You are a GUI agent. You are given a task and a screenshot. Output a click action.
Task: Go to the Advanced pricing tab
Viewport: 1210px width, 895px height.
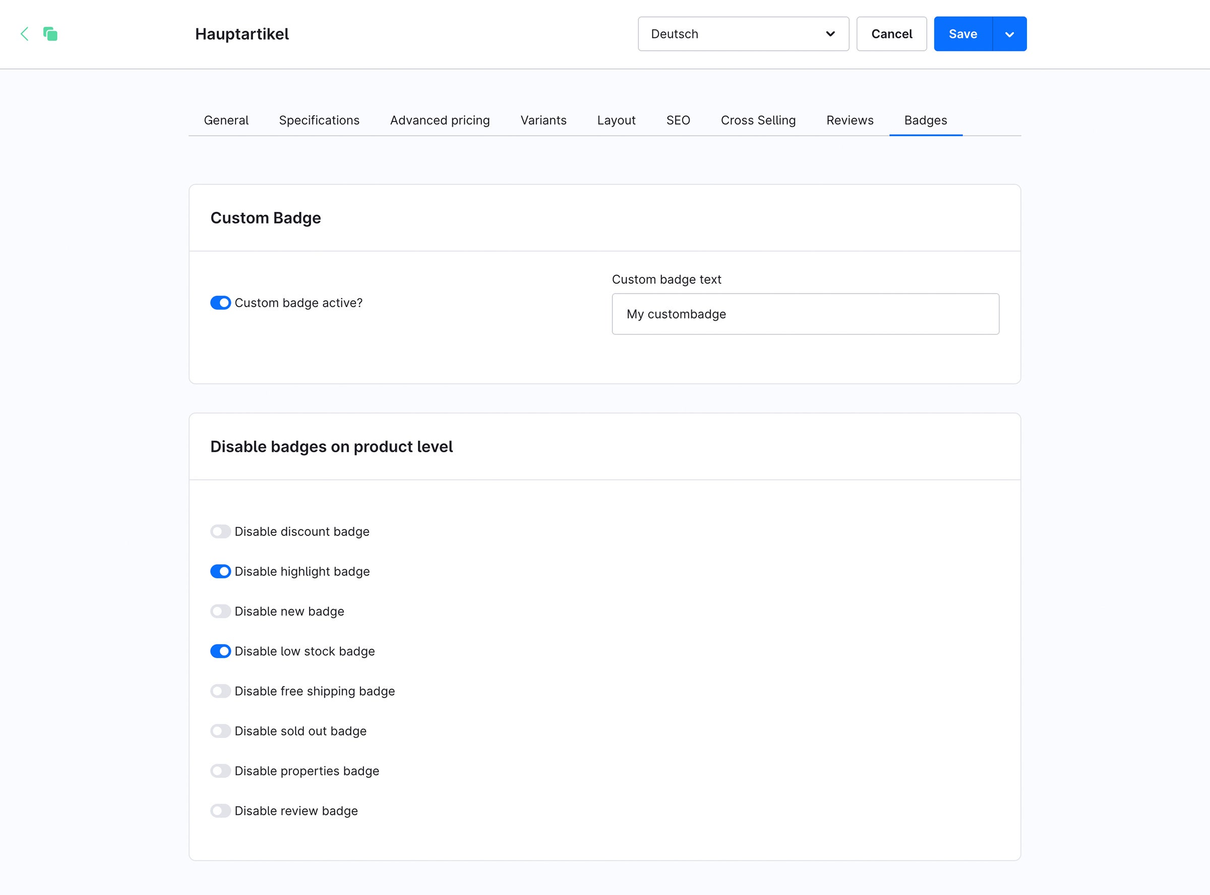pyautogui.click(x=440, y=121)
